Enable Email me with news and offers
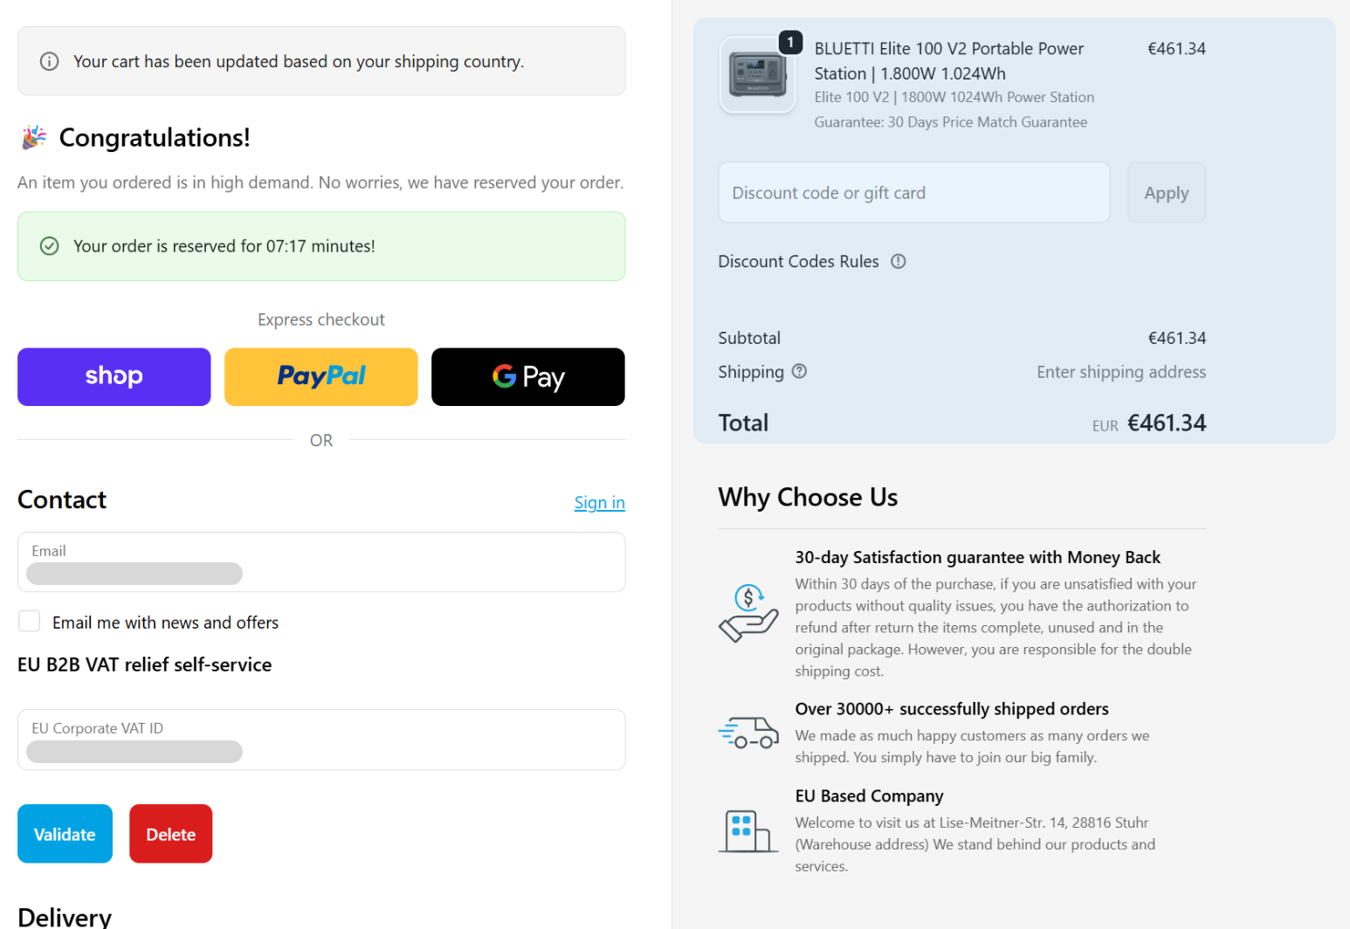 point(30,622)
